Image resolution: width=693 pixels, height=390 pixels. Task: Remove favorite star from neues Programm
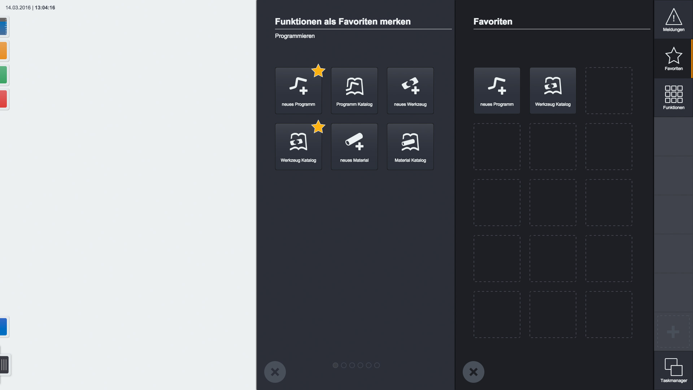coord(318,71)
